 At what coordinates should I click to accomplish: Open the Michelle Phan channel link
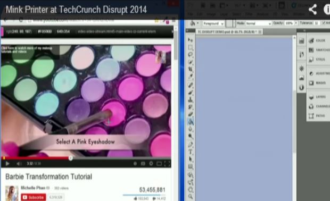[x=33, y=188]
